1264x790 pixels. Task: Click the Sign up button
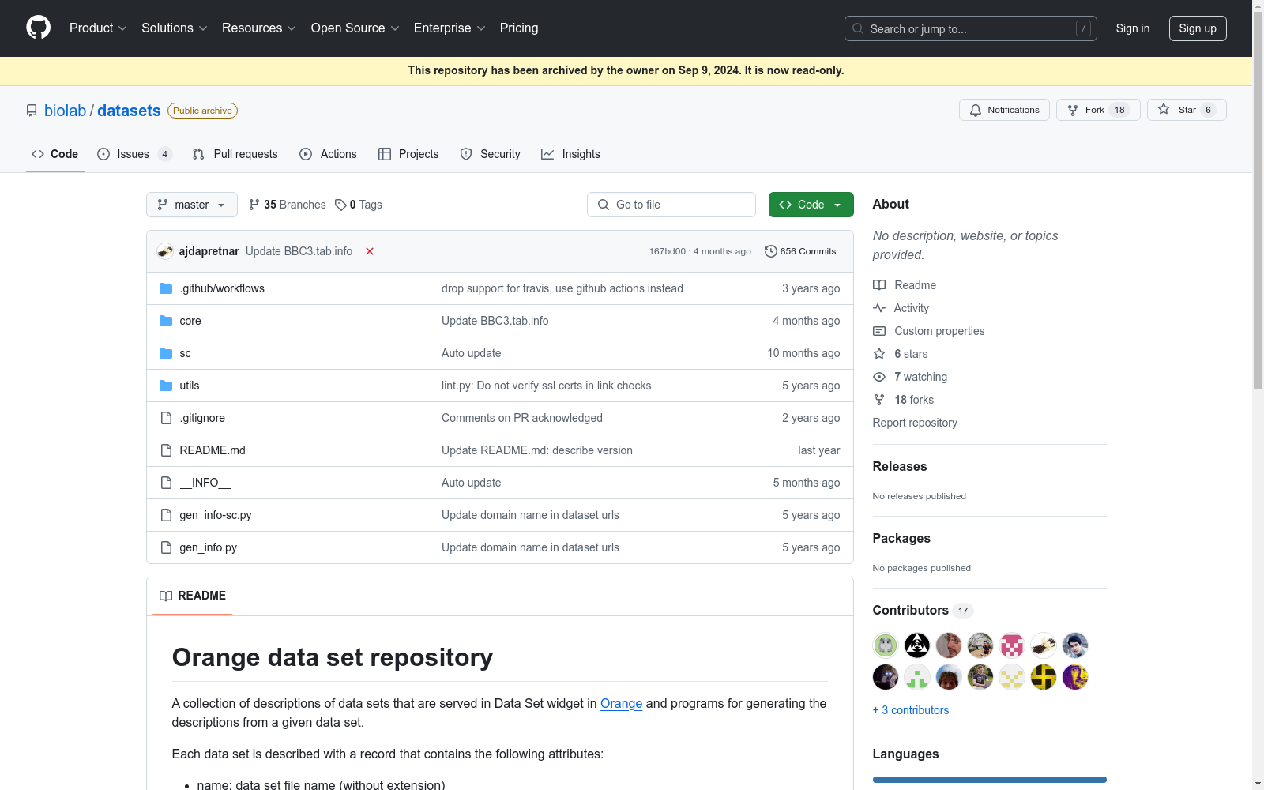coord(1198,28)
